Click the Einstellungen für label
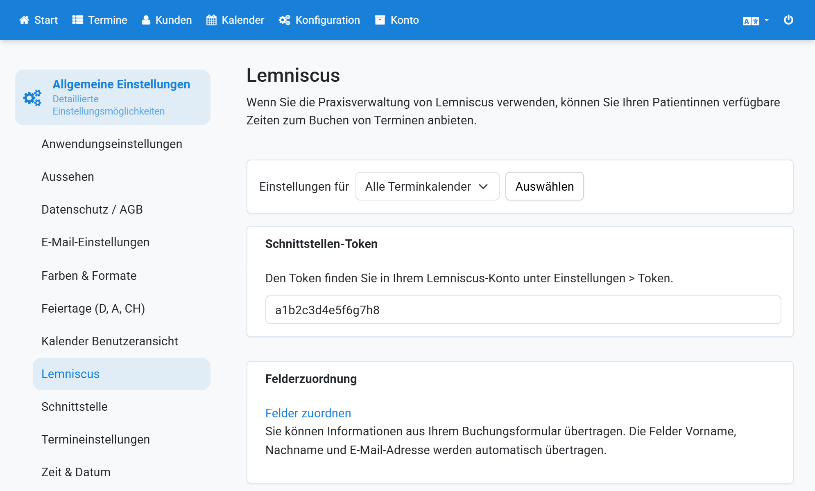The width and height of the screenshot is (815, 491). tap(304, 187)
